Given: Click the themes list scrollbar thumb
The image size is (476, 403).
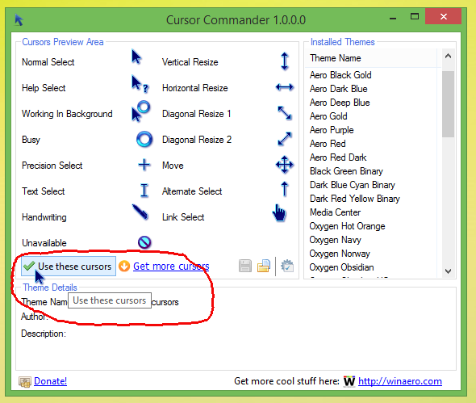Looking at the screenshot, I should click(x=448, y=104).
